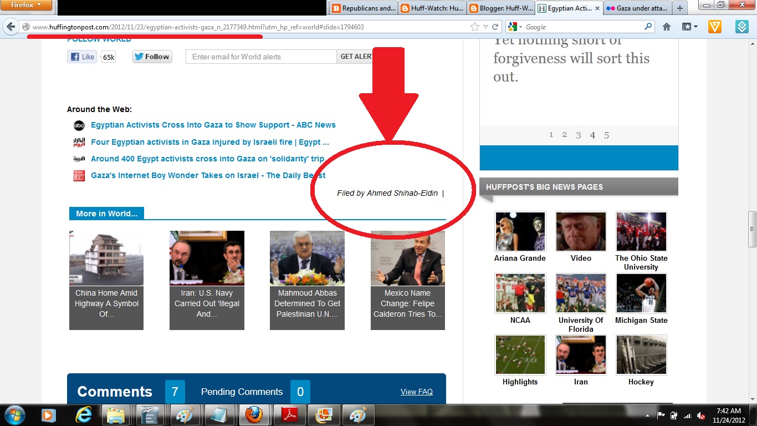Viewport: 757px width, 426px height.
Task: Click the power battery tray icon
Action: [674, 415]
